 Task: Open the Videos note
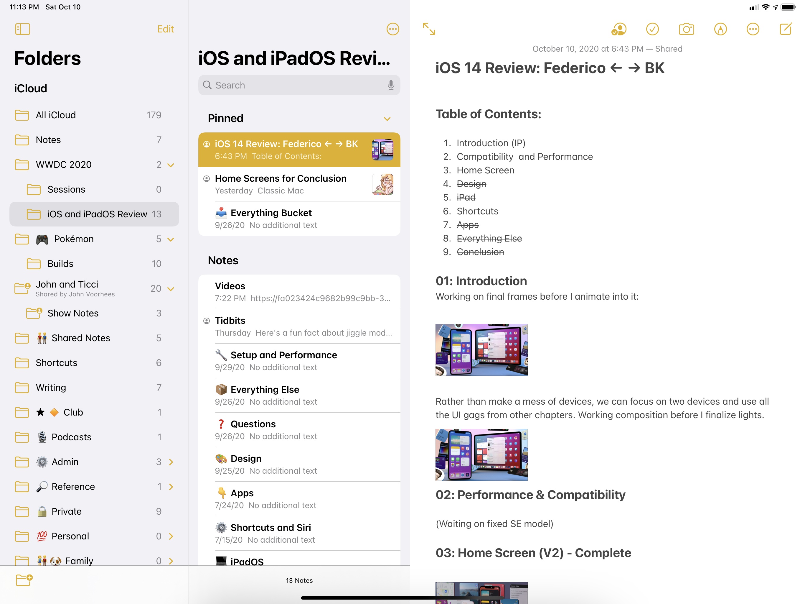pos(299,292)
